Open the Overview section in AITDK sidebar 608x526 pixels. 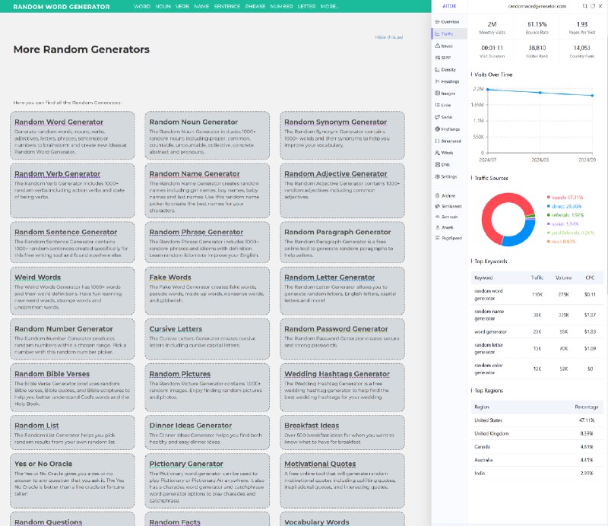[448, 22]
